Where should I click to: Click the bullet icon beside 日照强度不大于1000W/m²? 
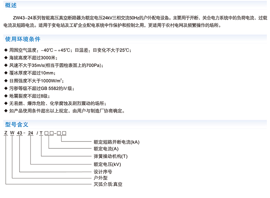tap(5, 81)
